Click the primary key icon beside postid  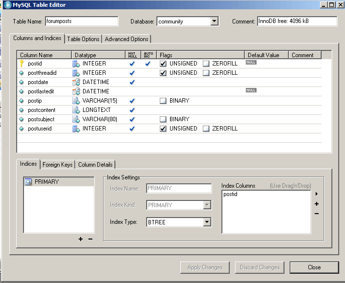click(x=22, y=64)
